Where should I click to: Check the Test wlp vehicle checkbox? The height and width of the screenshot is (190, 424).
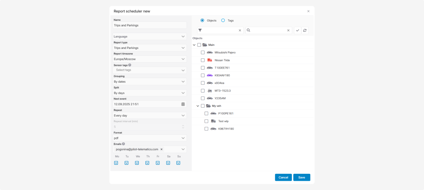point(206,121)
